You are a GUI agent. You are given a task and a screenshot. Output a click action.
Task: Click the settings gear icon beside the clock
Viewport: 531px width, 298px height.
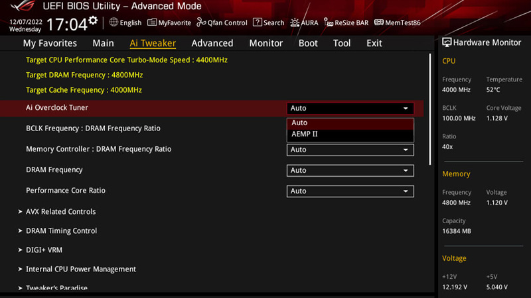[93, 21]
